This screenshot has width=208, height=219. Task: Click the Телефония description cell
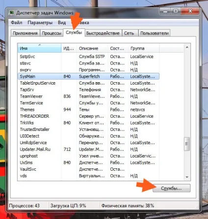[90, 90]
